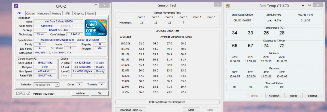This screenshot has height=112, width=327.
Task: Click the first core temperature 34
Action: (235, 33)
